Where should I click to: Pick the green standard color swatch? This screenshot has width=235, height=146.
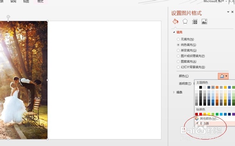point(217,114)
